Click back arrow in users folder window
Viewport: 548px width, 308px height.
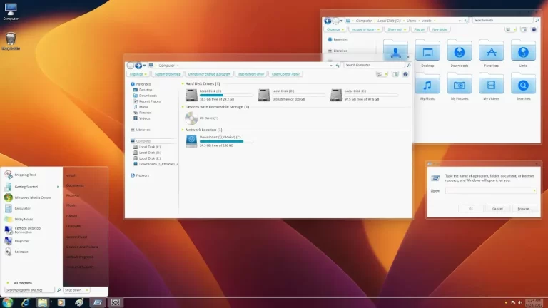pyautogui.click(x=328, y=21)
